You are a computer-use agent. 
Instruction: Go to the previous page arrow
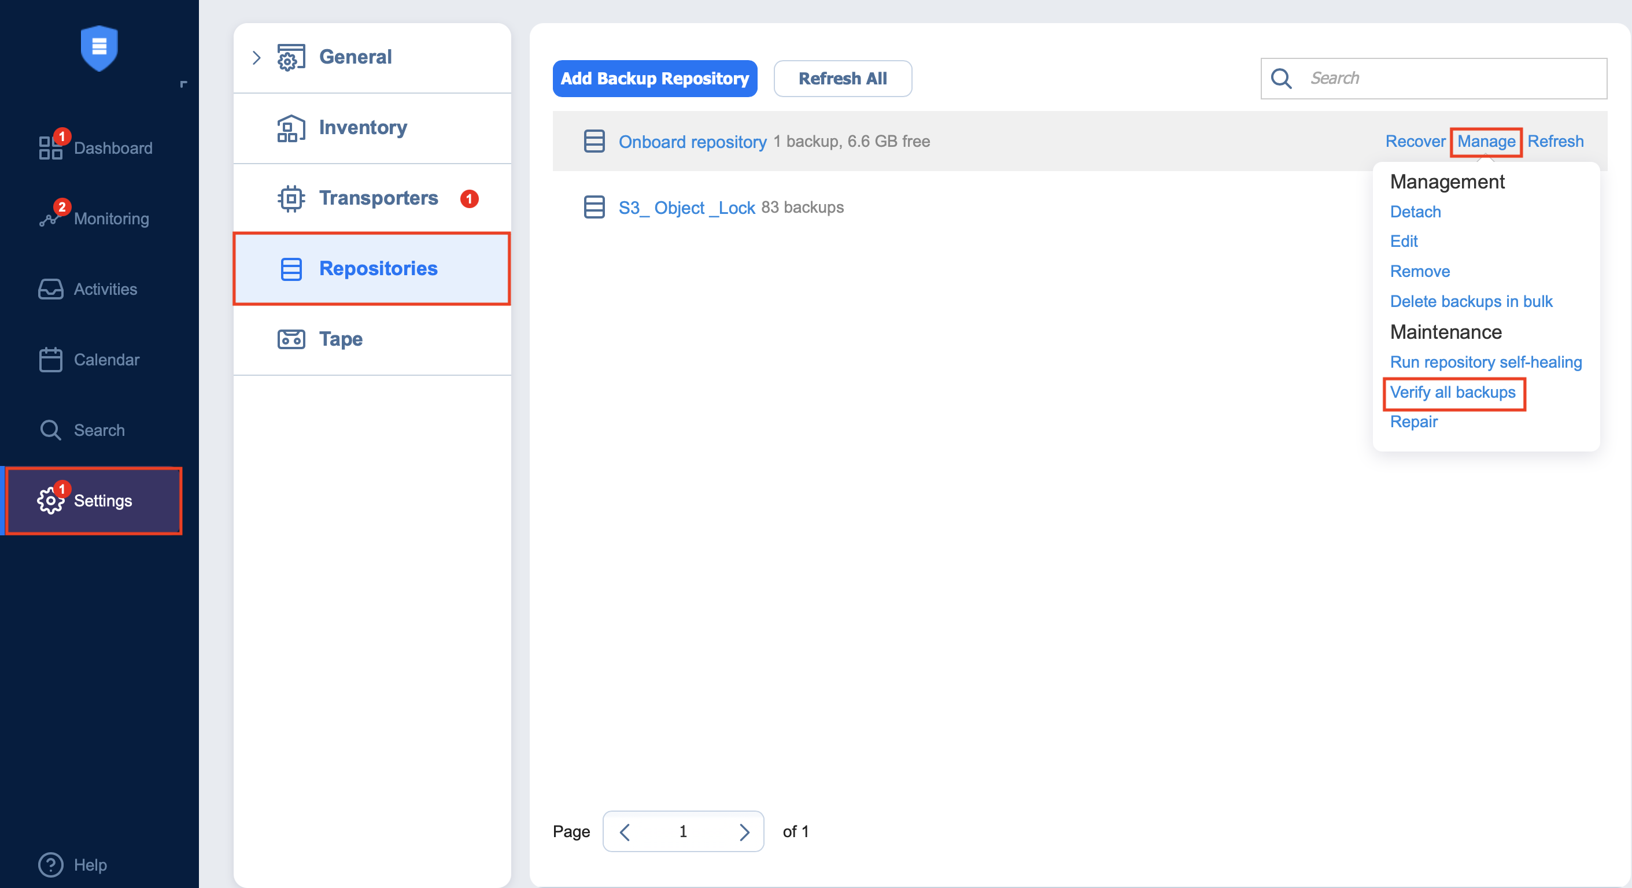[x=625, y=831]
